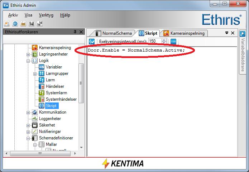249x172 pixels.
Task: Close the Ethirisutforskaren panel
Action: coord(81,32)
